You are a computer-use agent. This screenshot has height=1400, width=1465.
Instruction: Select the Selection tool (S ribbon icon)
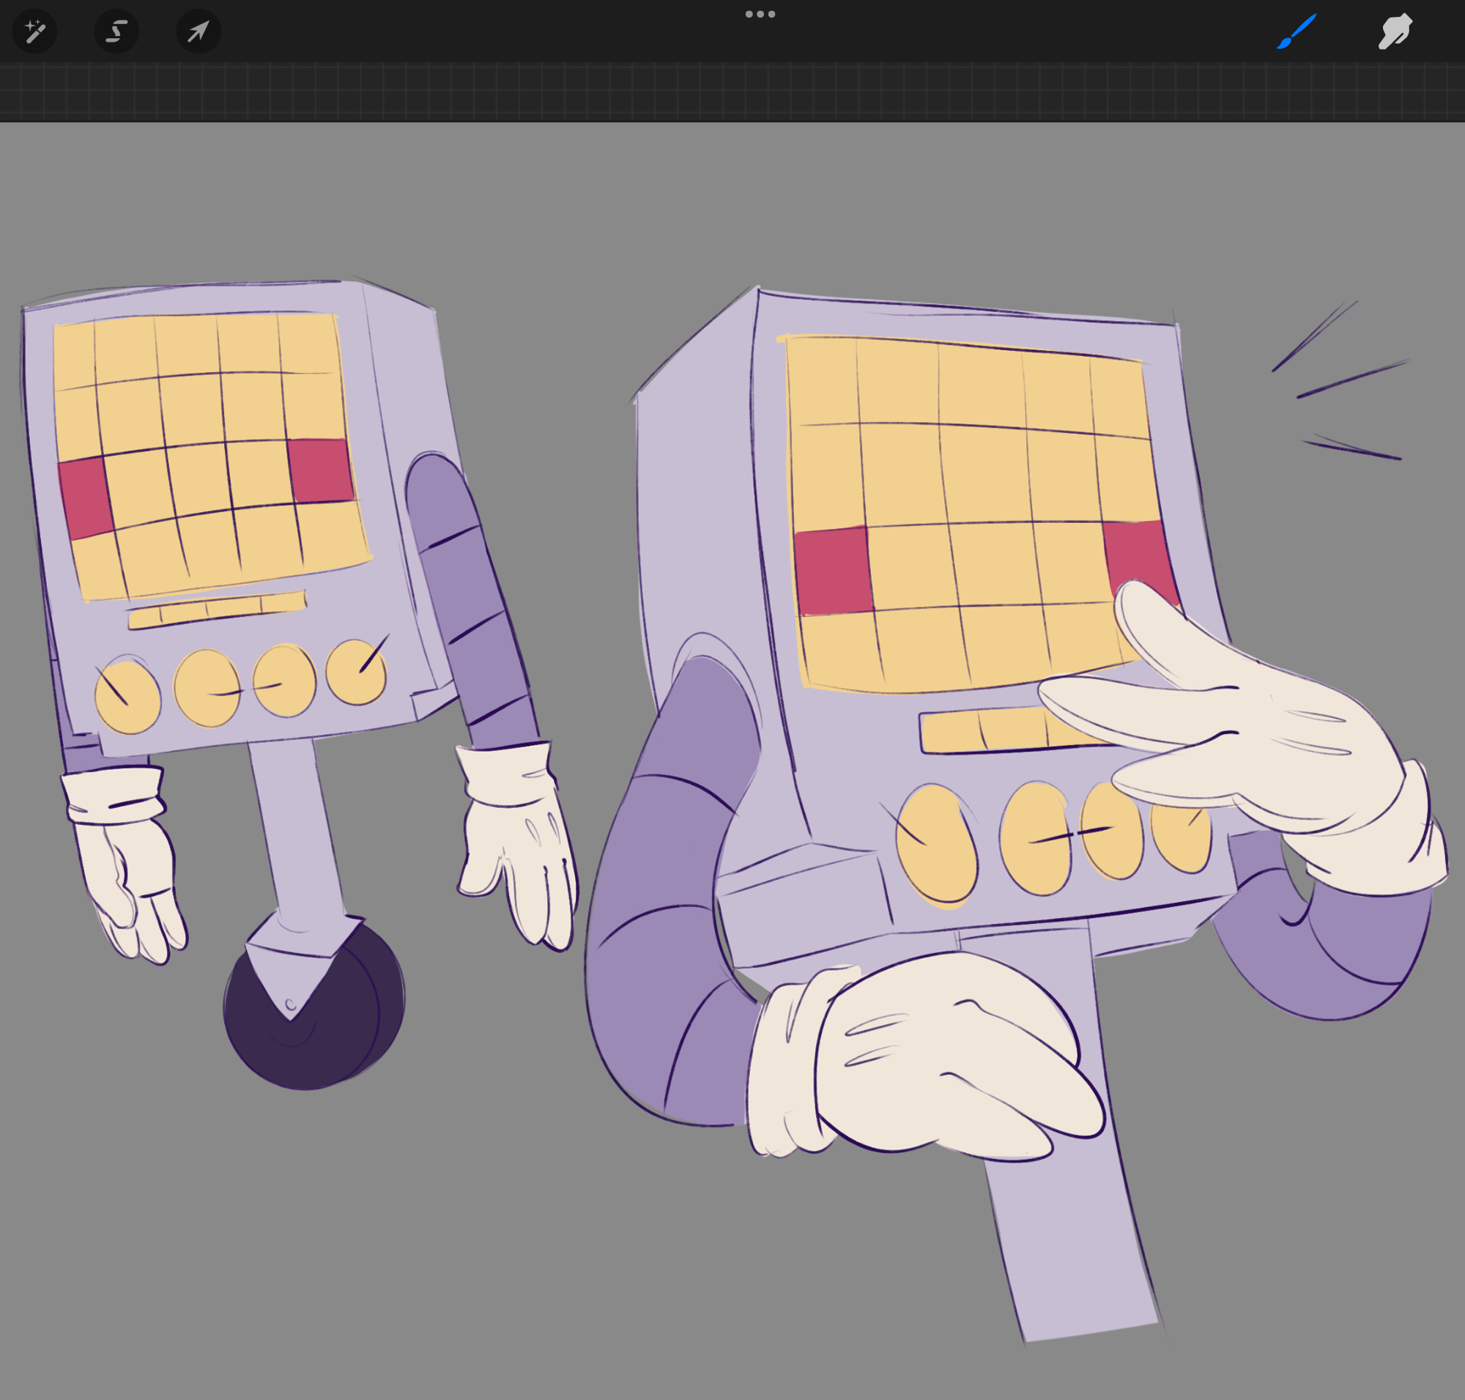tap(116, 32)
